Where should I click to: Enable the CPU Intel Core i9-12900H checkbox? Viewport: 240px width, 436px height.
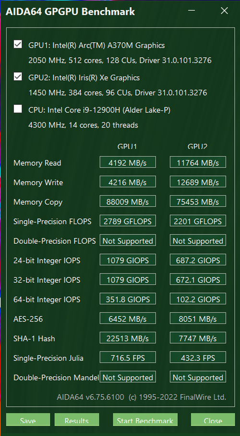pos(18,109)
